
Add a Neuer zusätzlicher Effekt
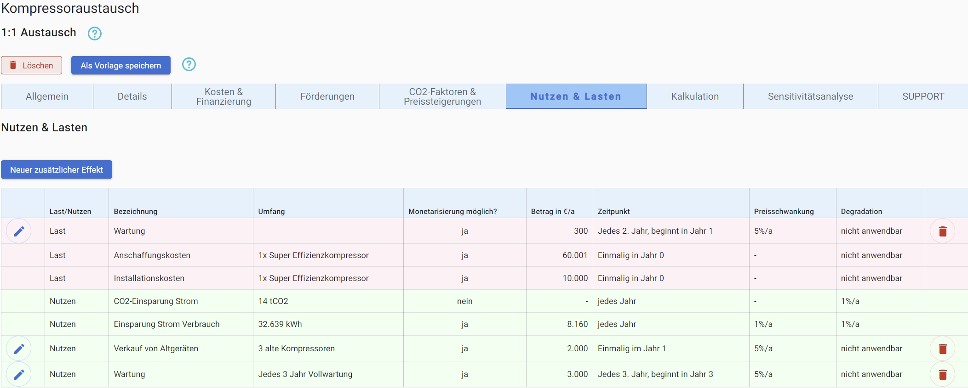pyautogui.click(x=57, y=169)
